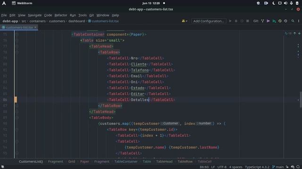Click the Add Configuration… selector
The width and height of the screenshot is (302, 169).
click(x=209, y=21)
